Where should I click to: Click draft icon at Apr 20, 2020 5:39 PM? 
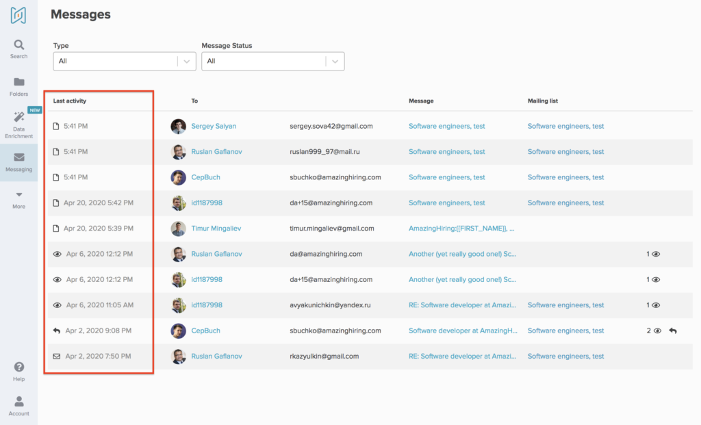pos(56,229)
